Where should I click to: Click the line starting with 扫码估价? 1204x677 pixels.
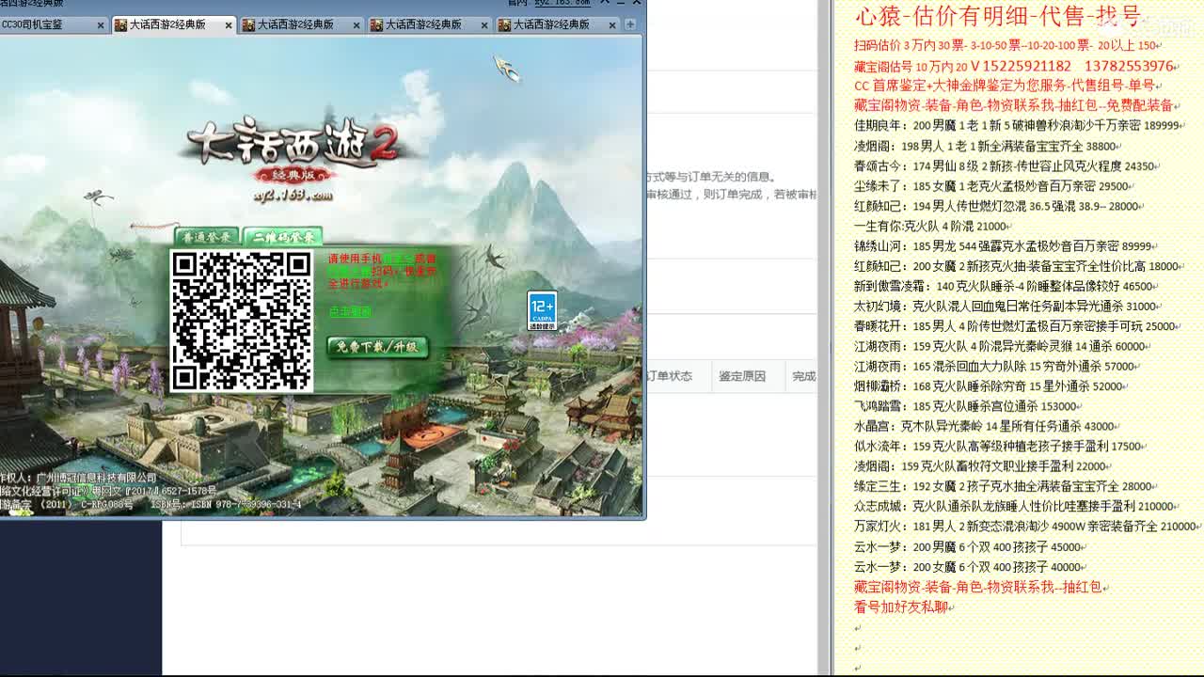1006,45
